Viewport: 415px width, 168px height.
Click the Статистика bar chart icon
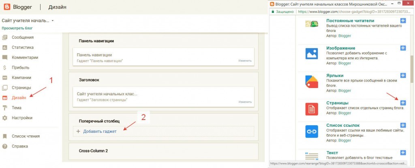(4, 48)
